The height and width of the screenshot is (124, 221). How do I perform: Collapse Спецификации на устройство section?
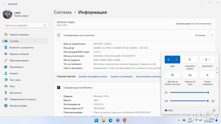click(x=212, y=35)
